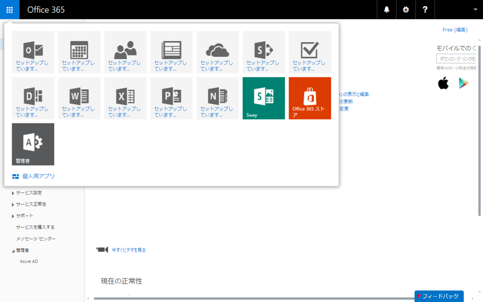The height and width of the screenshot is (302, 483).
Task: Open the Newsfeed tile
Action: (171, 52)
